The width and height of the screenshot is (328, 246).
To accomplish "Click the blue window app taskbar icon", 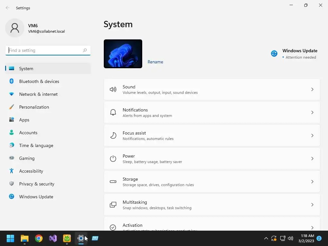I will 95,238.
